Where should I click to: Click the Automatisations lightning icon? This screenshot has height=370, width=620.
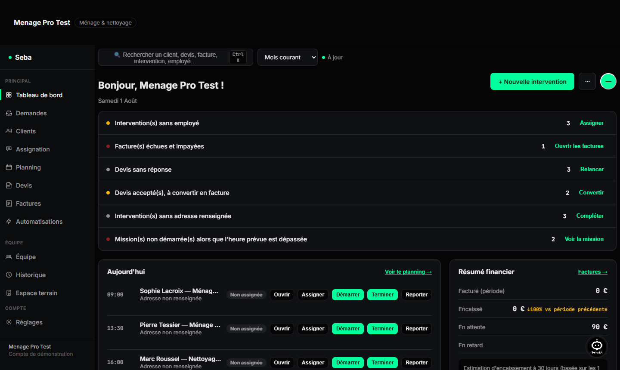[x=9, y=222]
